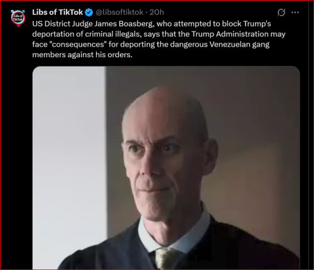This screenshot has width=314, height=270.
Task: Click the text "members against his orders."
Action: click(x=82, y=55)
